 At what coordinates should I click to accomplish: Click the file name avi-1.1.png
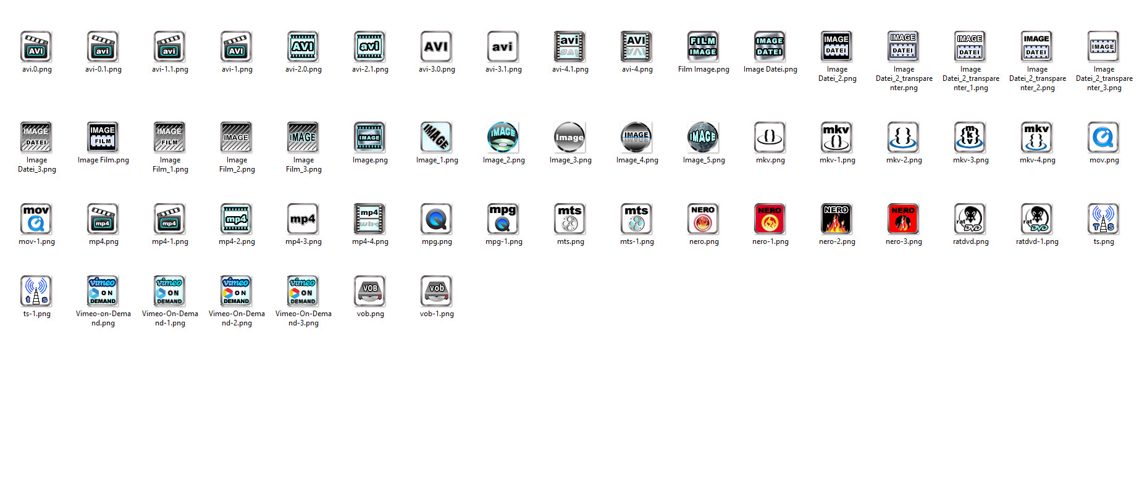(170, 69)
